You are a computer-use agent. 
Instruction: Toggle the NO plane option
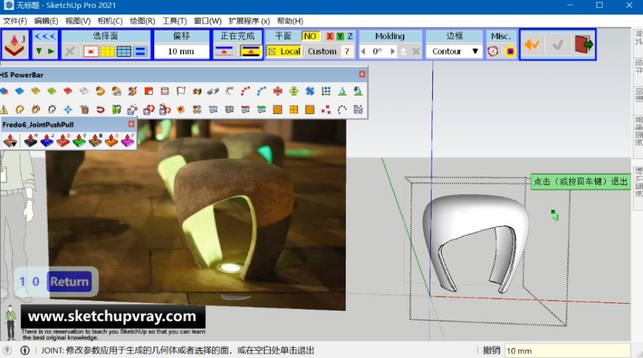pos(310,36)
